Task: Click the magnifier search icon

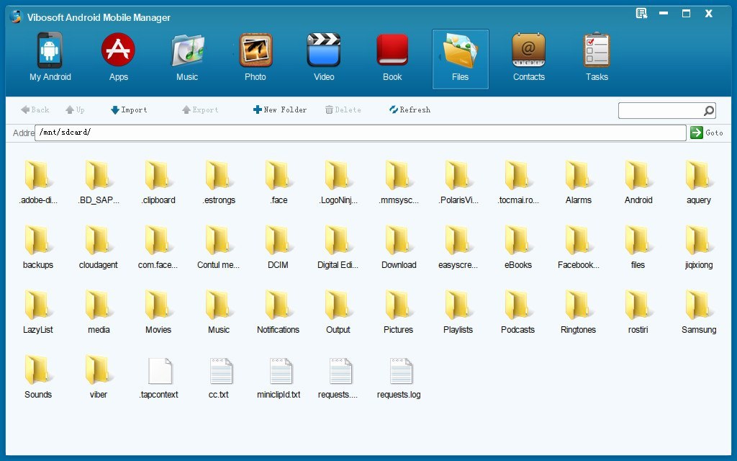Action: [x=709, y=110]
